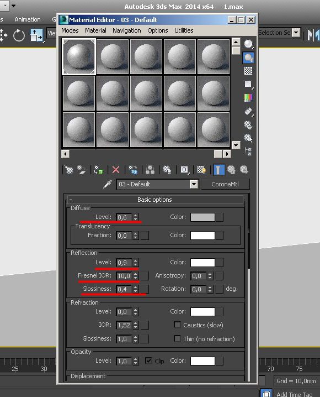Enable Thin (no refraction) checkbox
320x397 pixels.
177,338
